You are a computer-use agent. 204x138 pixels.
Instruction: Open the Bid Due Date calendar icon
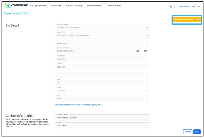tap(138, 51)
